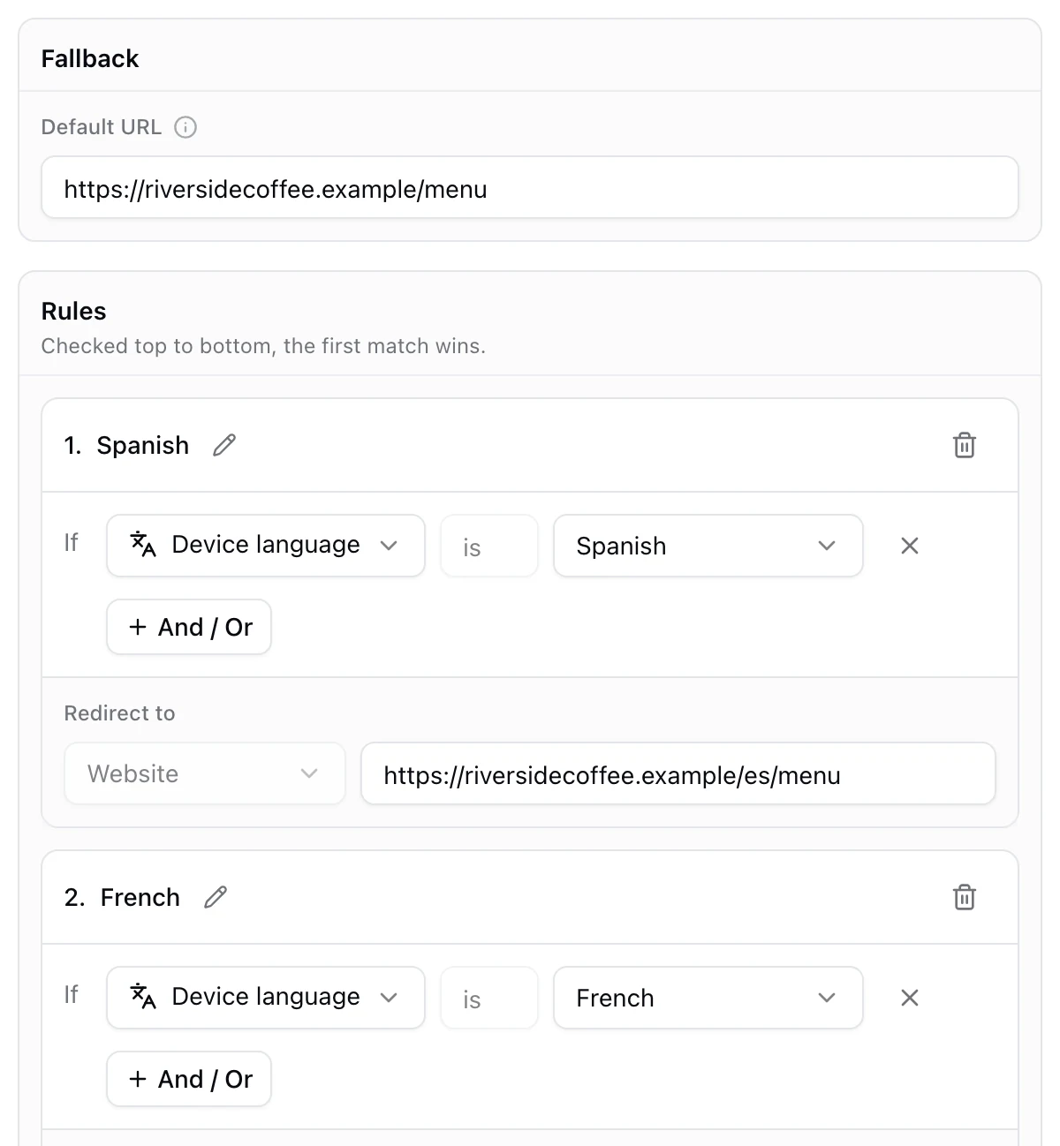The width and height of the screenshot is (1060, 1146).
Task: Focus the Spanish redirect URL field
Action: click(x=678, y=773)
